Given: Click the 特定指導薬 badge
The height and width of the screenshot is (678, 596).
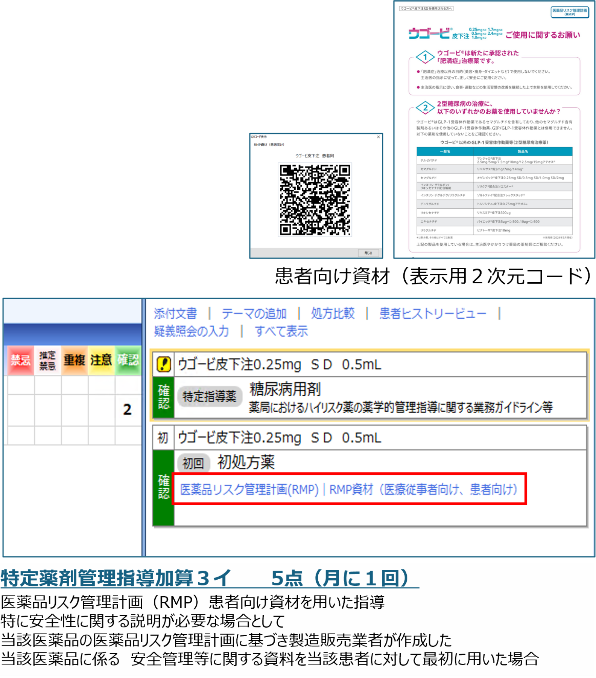Looking at the screenshot, I should click(209, 396).
